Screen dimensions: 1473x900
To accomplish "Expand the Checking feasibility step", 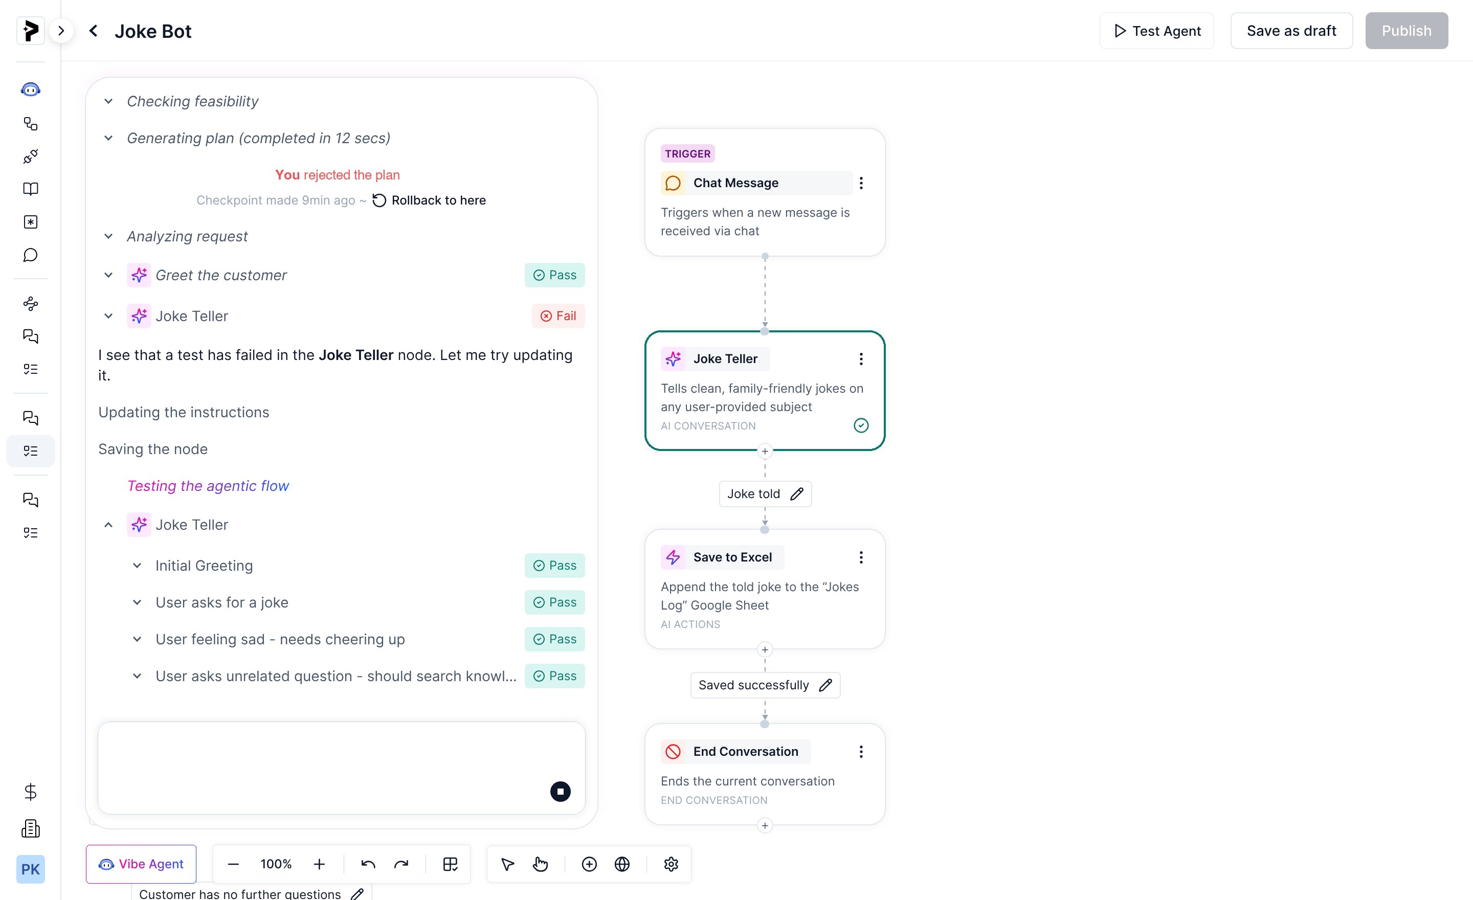I will click(x=108, y=101).
